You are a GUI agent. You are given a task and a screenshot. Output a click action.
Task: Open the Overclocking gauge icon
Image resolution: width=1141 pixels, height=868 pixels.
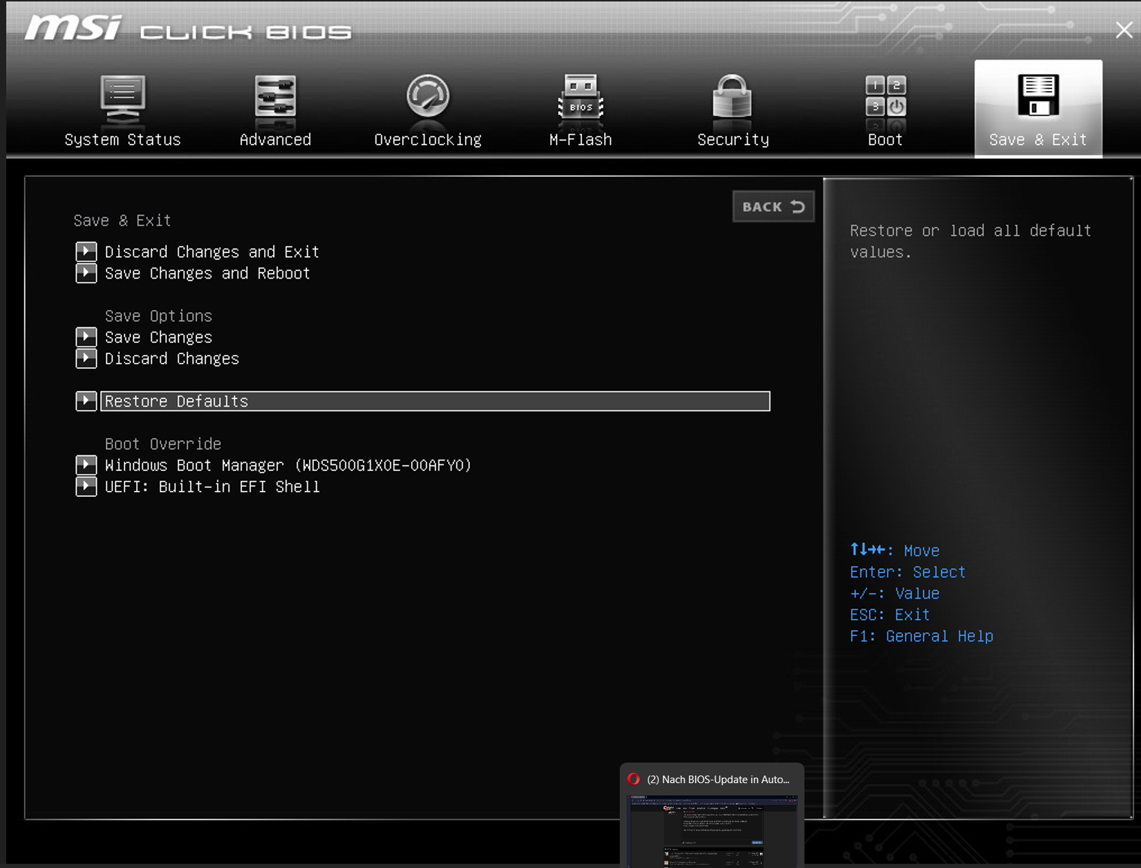[x=428, y=97]
